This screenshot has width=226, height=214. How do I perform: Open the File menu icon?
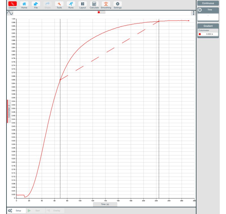click(36, 5)
